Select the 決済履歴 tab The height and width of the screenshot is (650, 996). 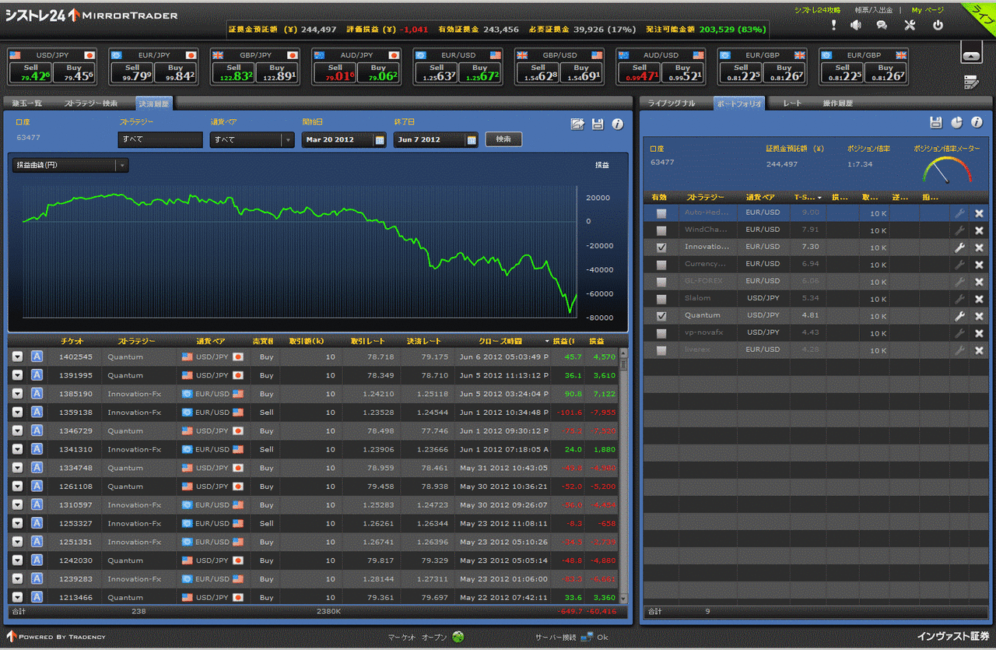tap(153, 104)
